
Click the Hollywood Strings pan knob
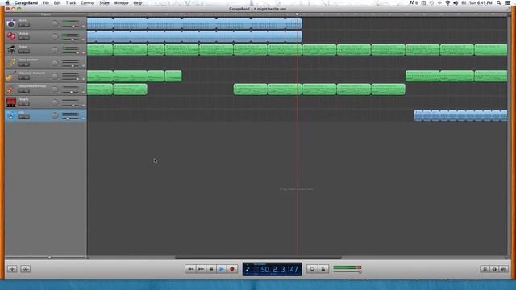55,89
